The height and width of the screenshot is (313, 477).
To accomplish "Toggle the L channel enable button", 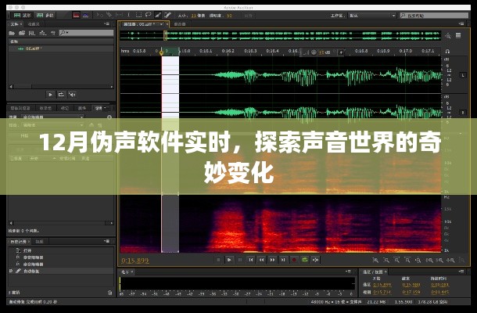I will pyautogui.click(x=463, y=75).
